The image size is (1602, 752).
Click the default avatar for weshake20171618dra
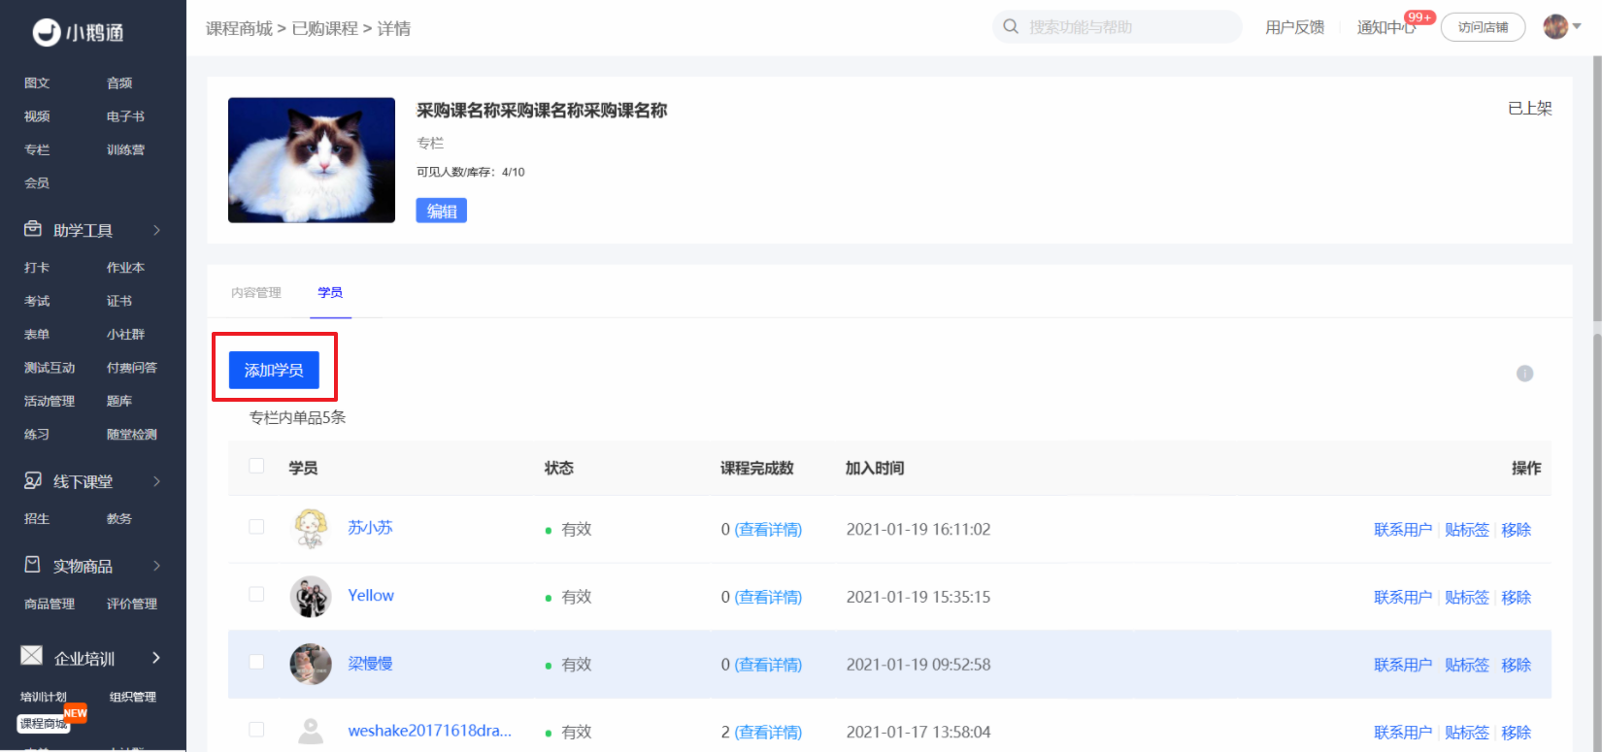311,732
